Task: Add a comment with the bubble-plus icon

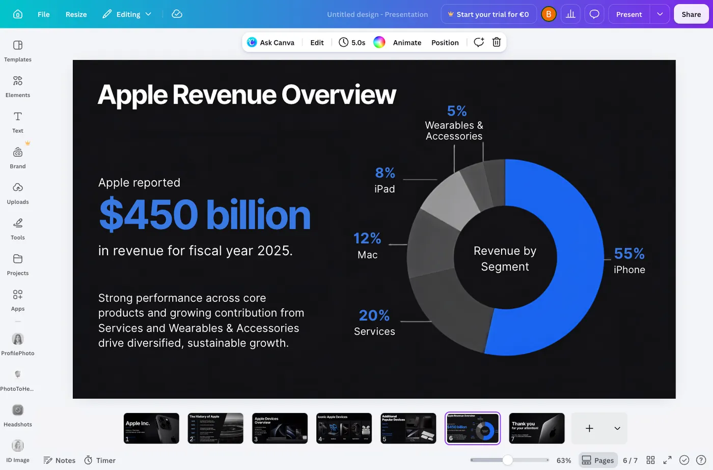Action: tap(479, 42)
